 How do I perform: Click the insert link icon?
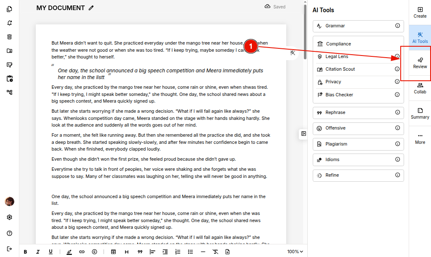(82, 252)
